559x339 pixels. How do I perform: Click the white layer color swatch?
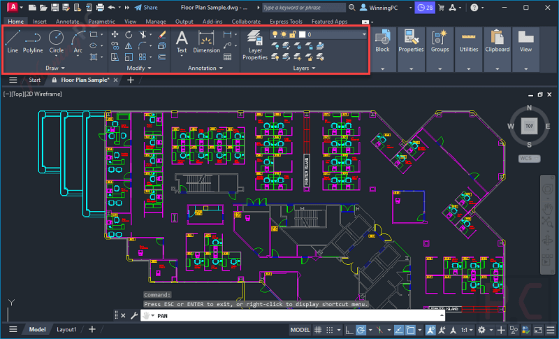[x=302, y=35]
